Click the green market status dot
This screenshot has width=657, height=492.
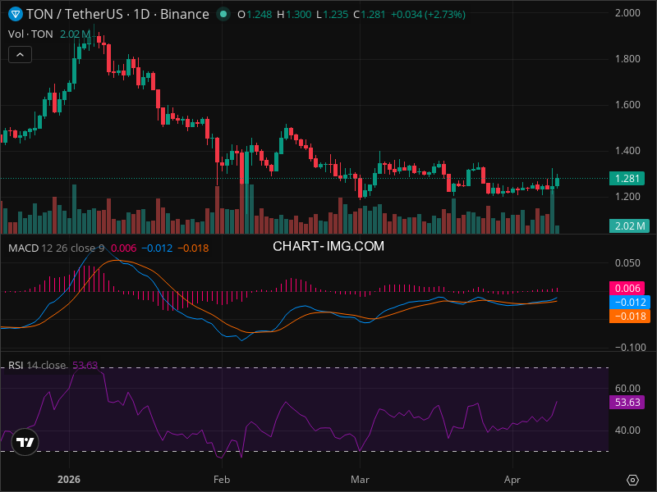click(x=223, y=14)
